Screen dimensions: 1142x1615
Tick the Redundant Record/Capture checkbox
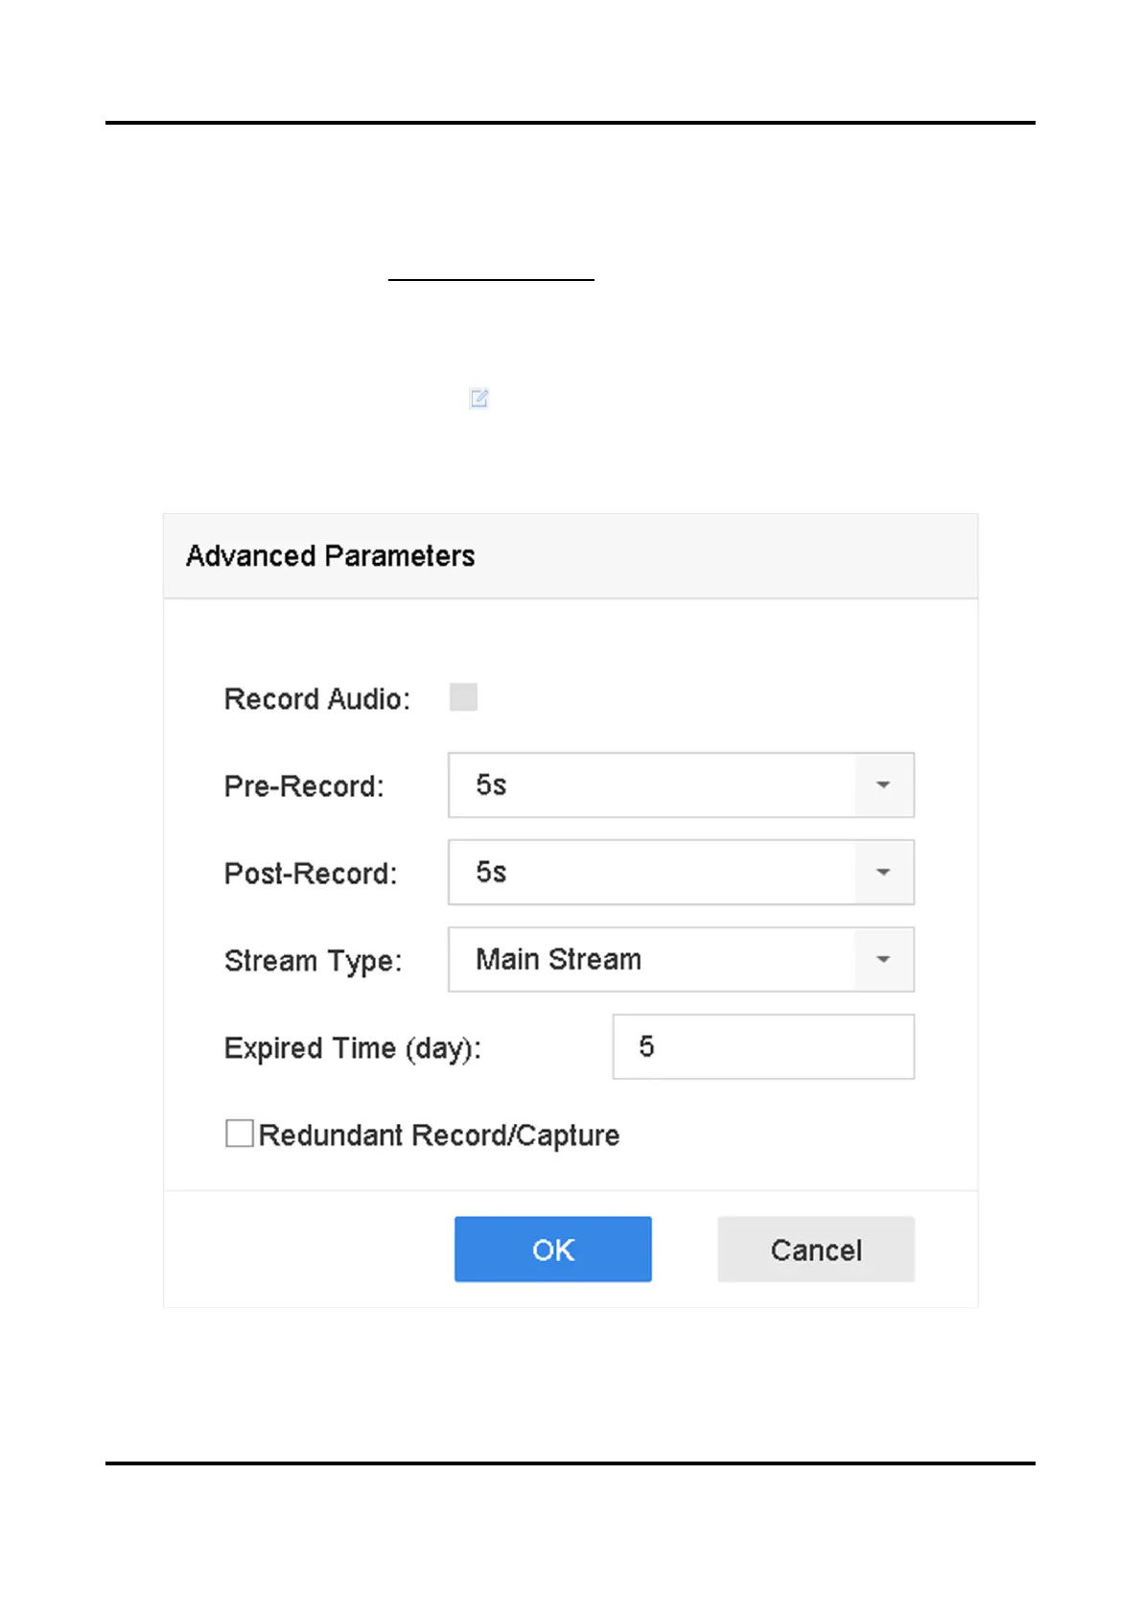[240, 1134]
